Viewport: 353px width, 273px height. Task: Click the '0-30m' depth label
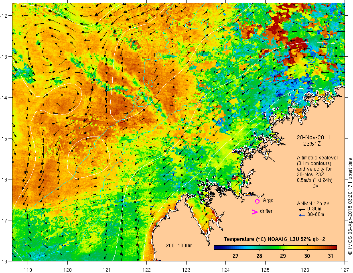pos(314,209)
